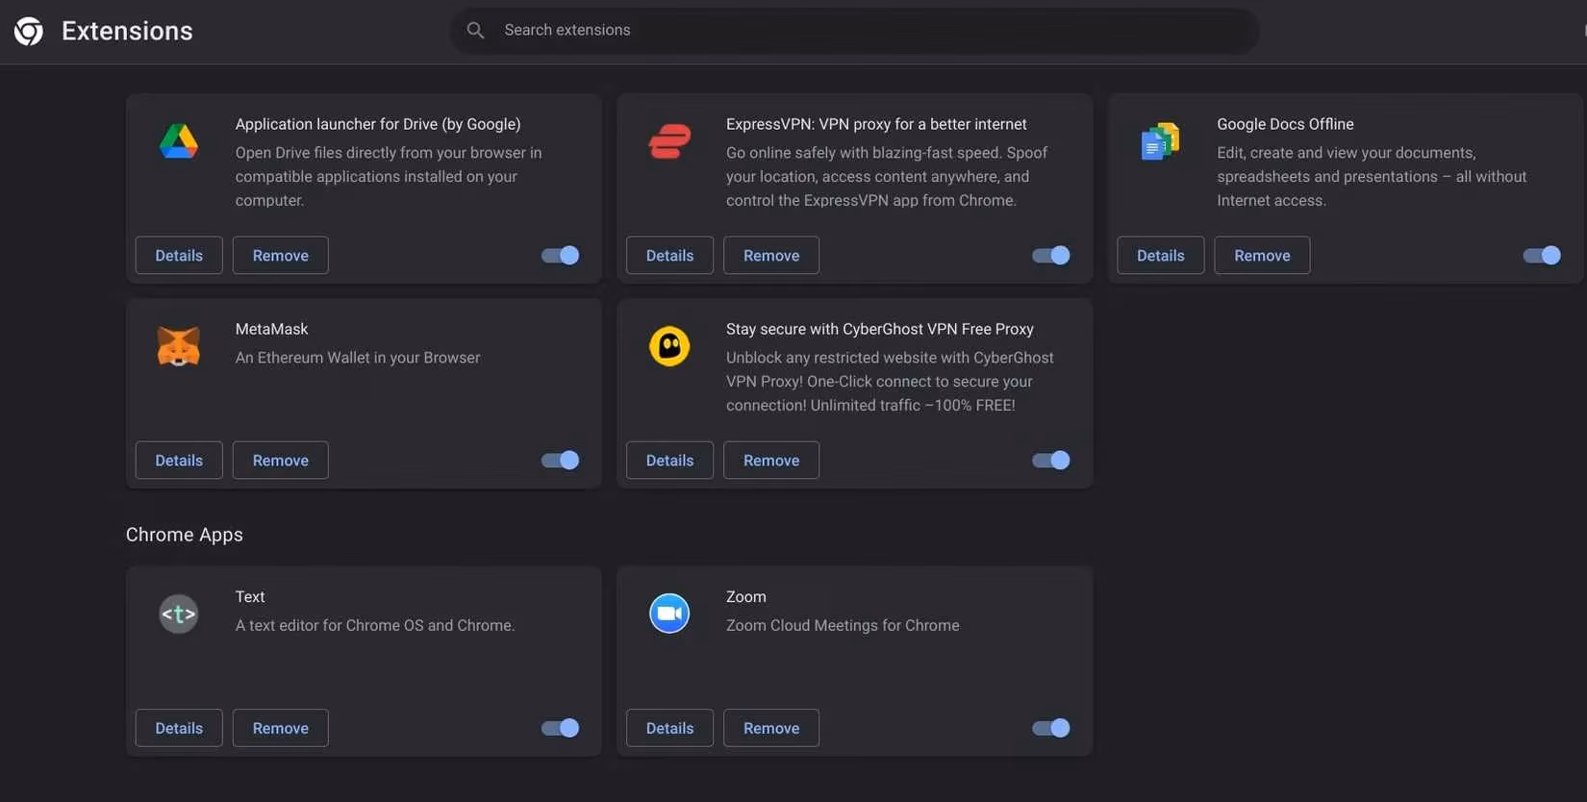Viewport: 1587px width, 802px height.
Task: Click the 'An Ethereum Wallet in your Browser' text
Action: (358, 358)
